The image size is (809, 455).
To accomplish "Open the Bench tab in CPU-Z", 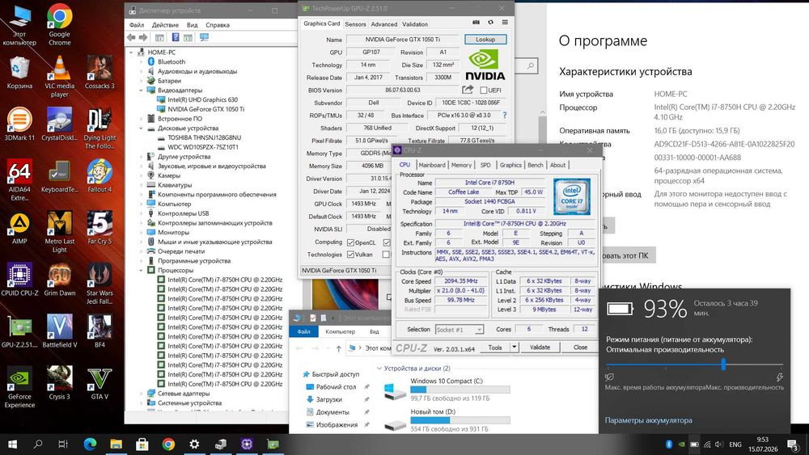I will 535,165.
